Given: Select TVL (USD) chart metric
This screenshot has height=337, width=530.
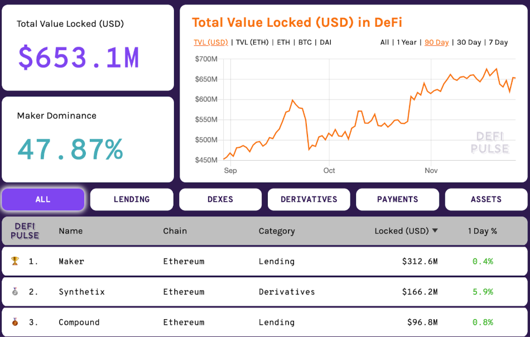Looking at the screenshot, I should point(211,42).
